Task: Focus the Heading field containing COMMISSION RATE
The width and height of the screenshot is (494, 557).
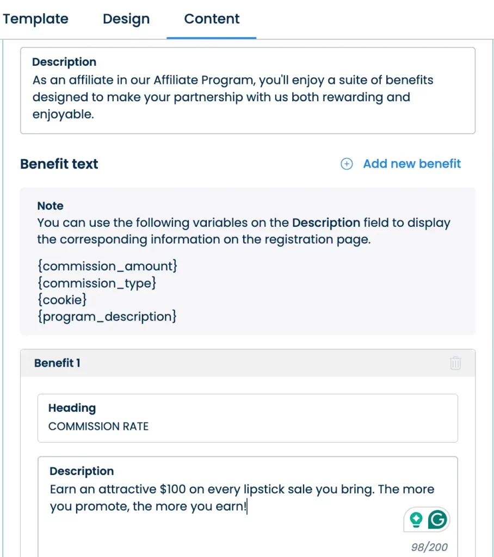Action: point(248,426)
